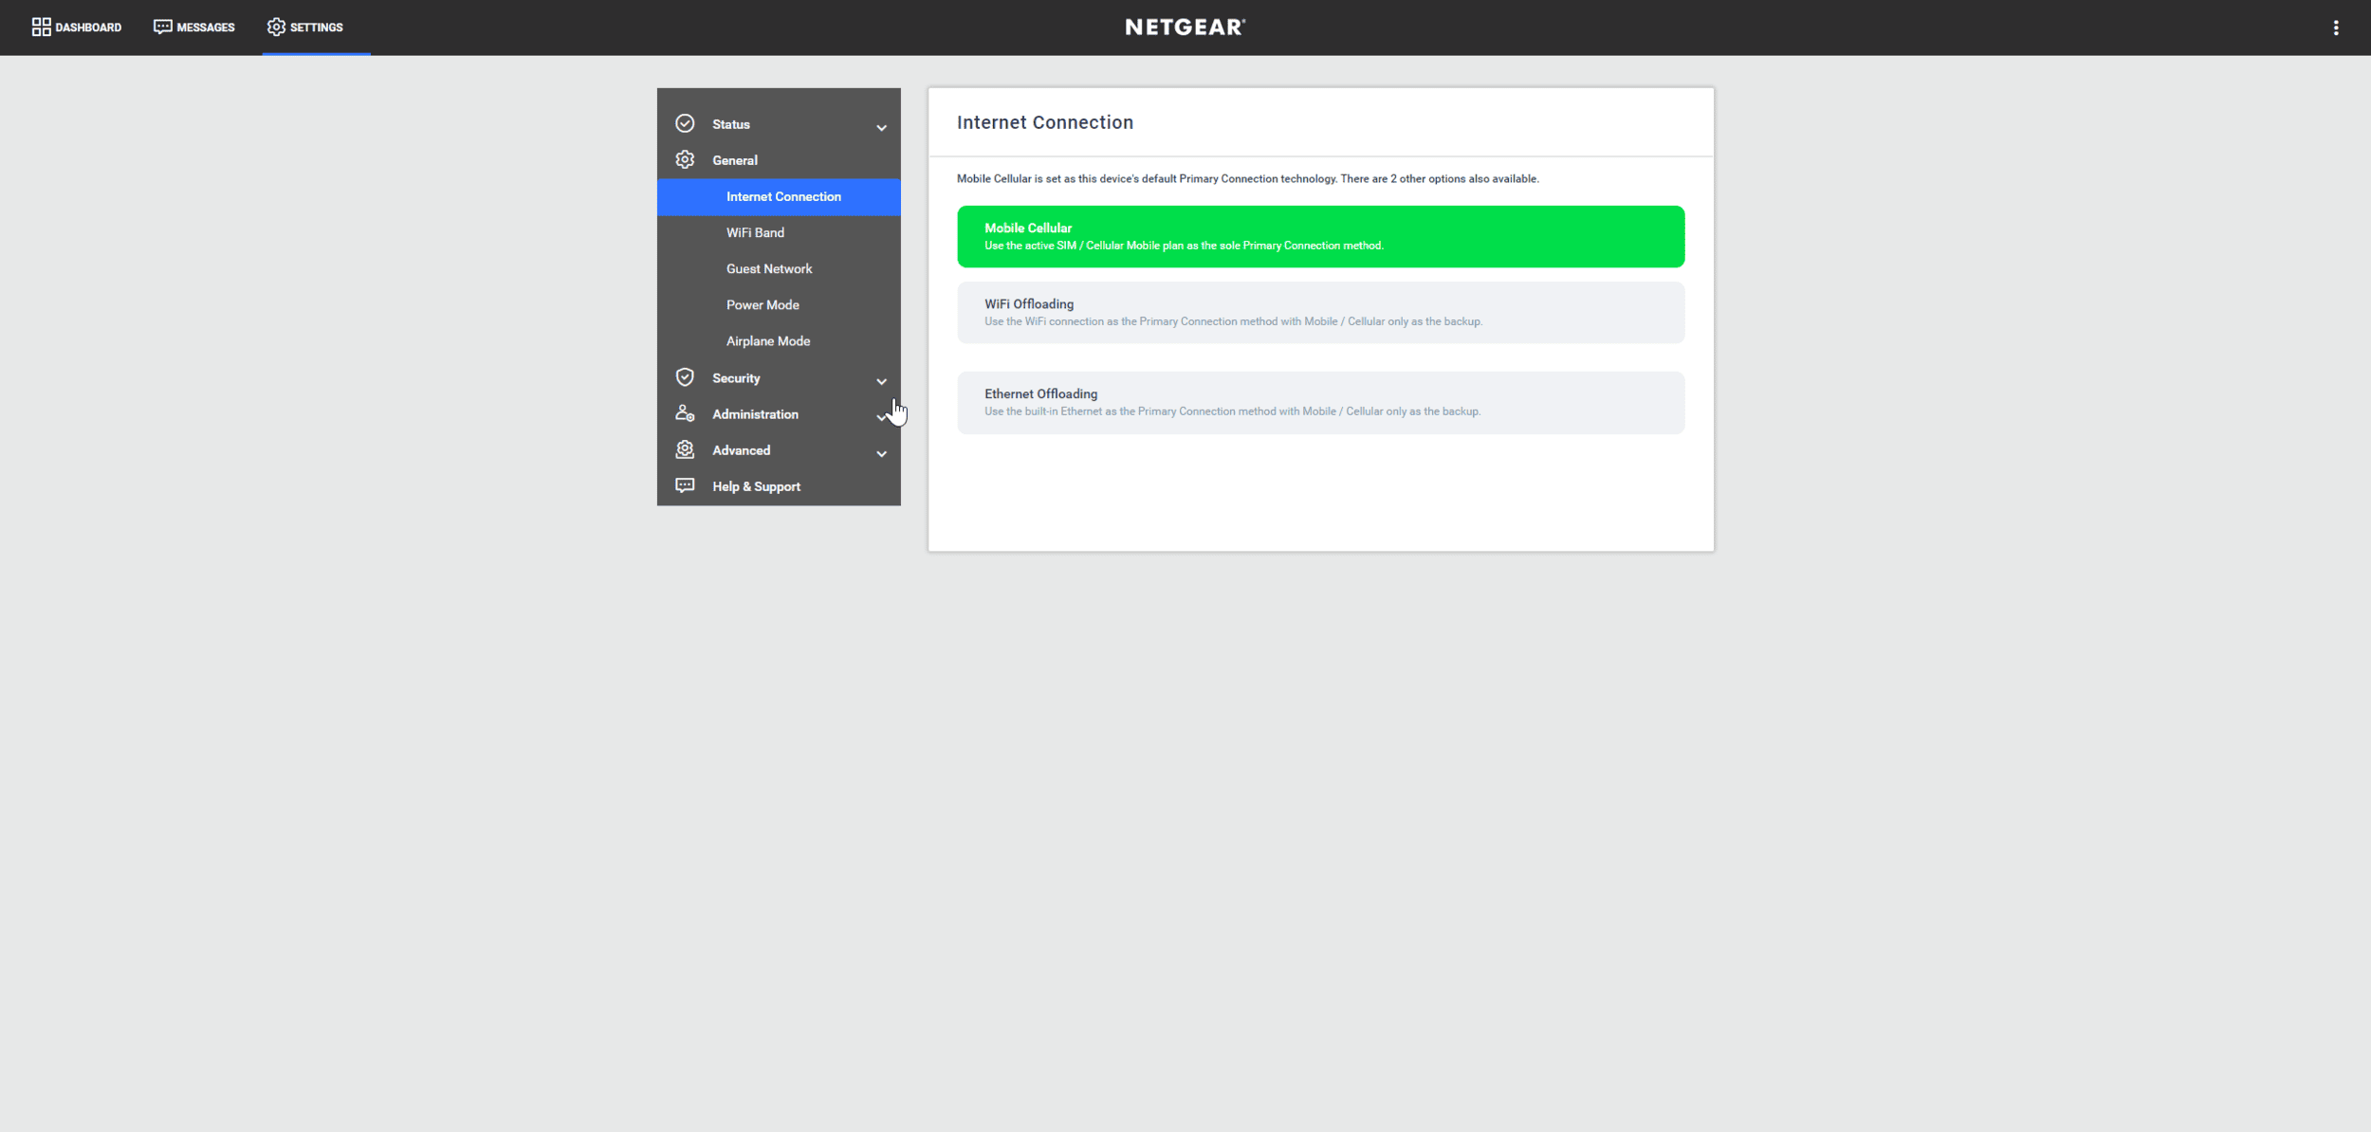Click the Dashboard grid icon
The image size is (2371, 1132).
41,27
